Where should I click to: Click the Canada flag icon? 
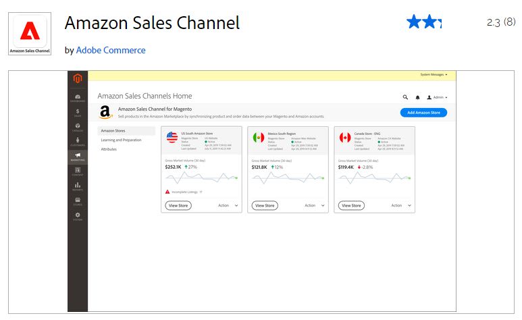pyautogui.click(x=345, y=137)
